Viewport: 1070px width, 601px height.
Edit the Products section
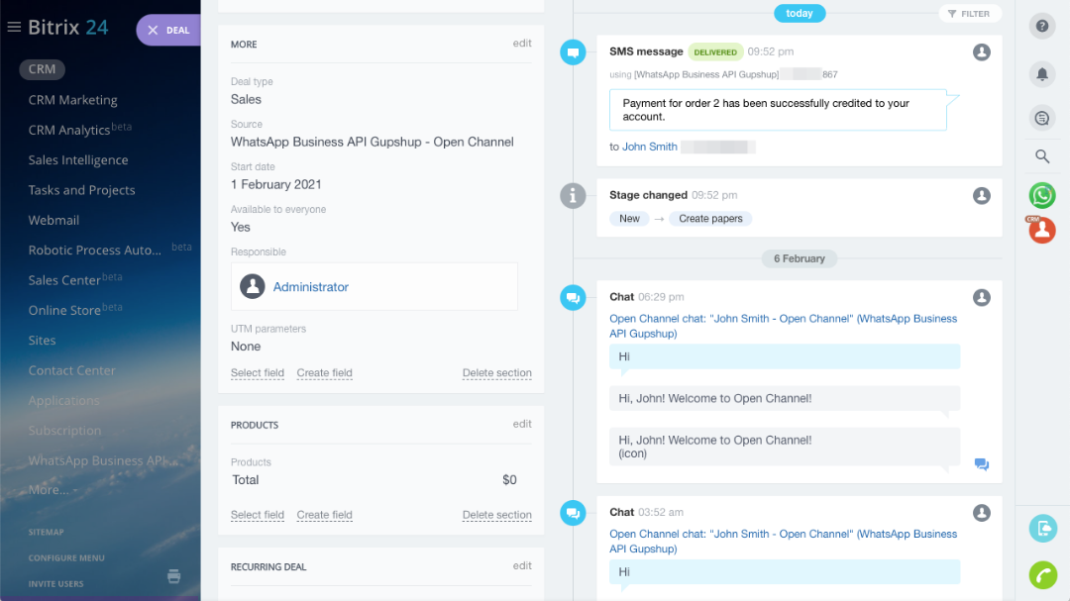point(522,424)
